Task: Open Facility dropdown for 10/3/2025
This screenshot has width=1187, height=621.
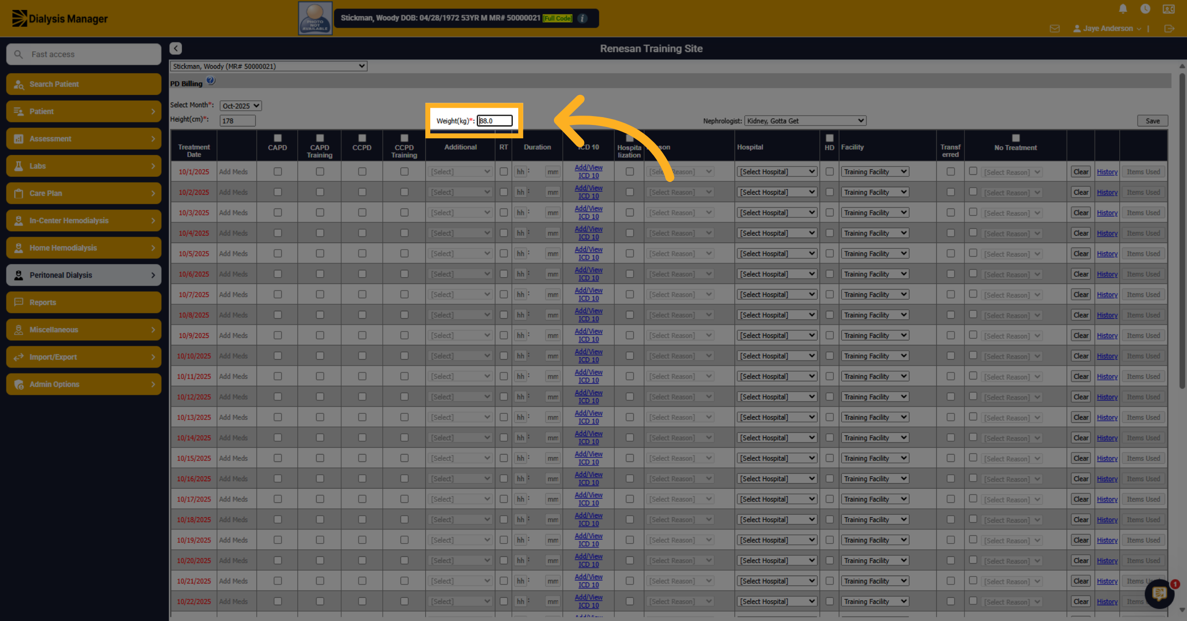Action: (x=875, y=213)
